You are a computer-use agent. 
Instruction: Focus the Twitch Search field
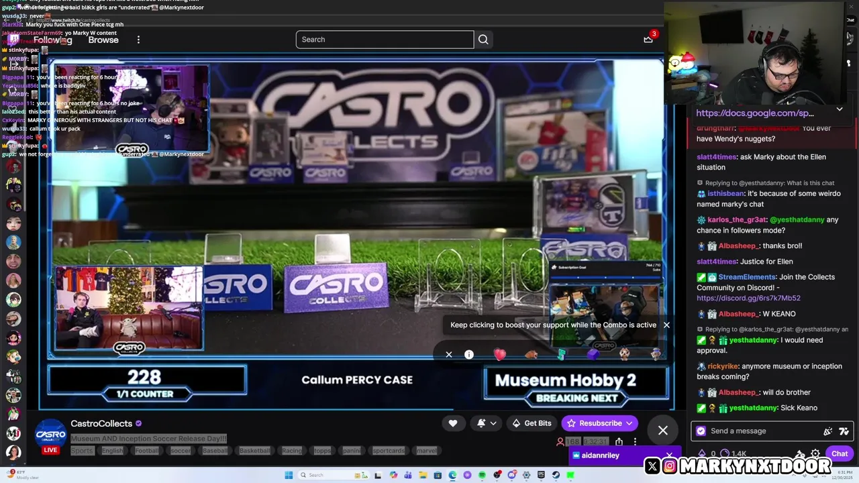(x=385, y=40)
